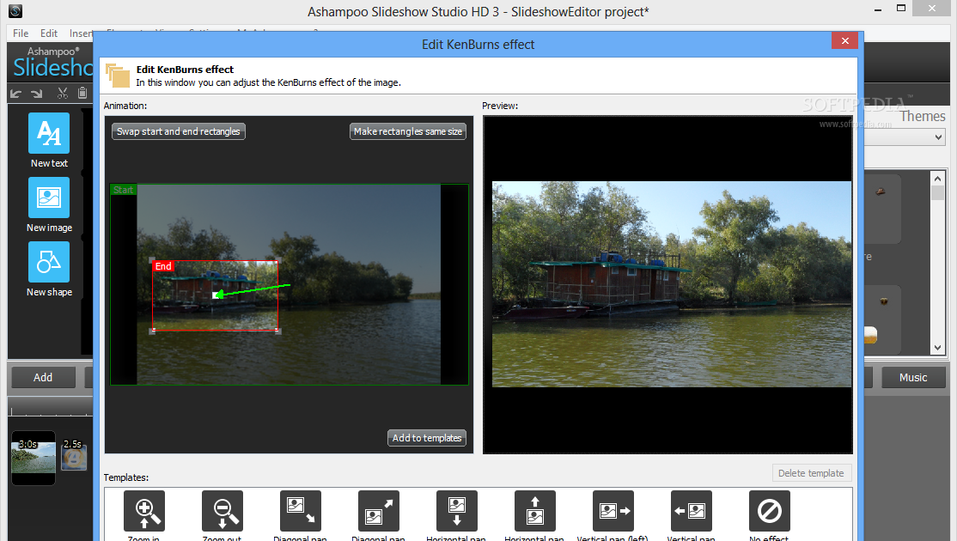Screen dimensions: 957x541
Task: Click End rectangle top-left resize handle
Action: point(153,260)
